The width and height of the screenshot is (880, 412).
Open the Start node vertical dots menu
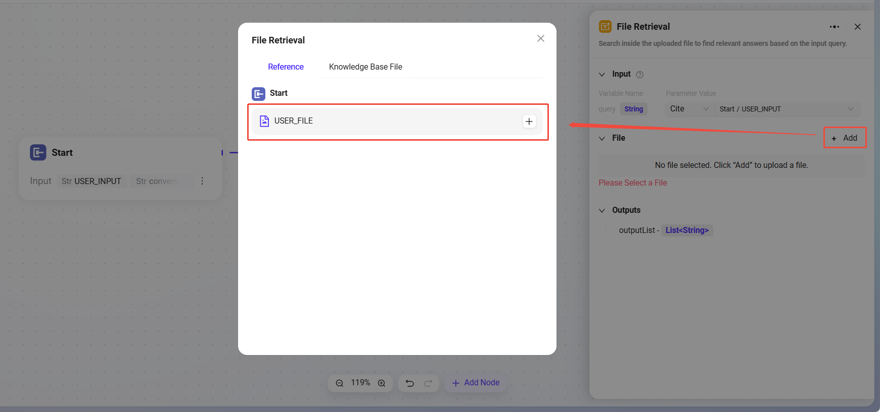pos(202,181)
